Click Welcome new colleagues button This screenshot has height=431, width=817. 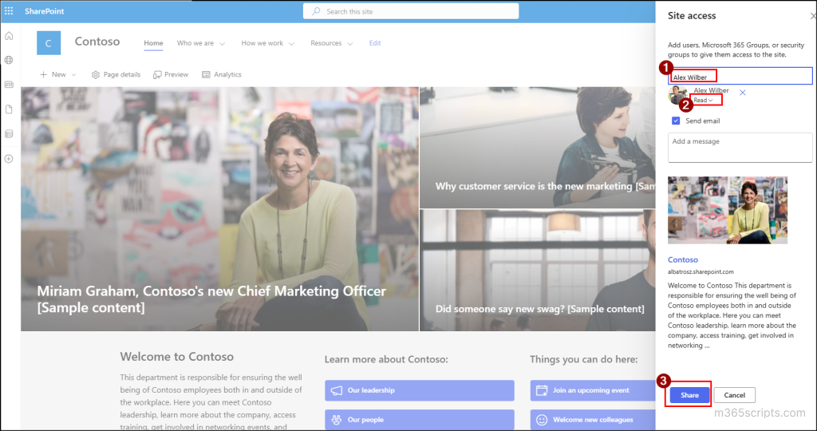[x=593, y=420]
